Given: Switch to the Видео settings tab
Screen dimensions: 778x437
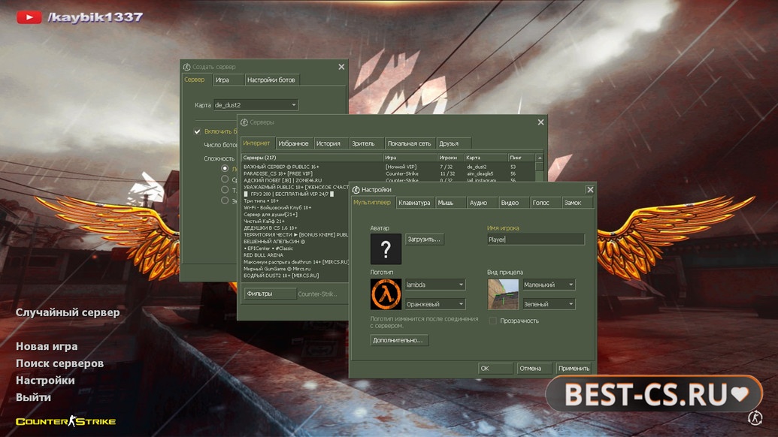Looking at the screenshot, I should coord(513,203).
